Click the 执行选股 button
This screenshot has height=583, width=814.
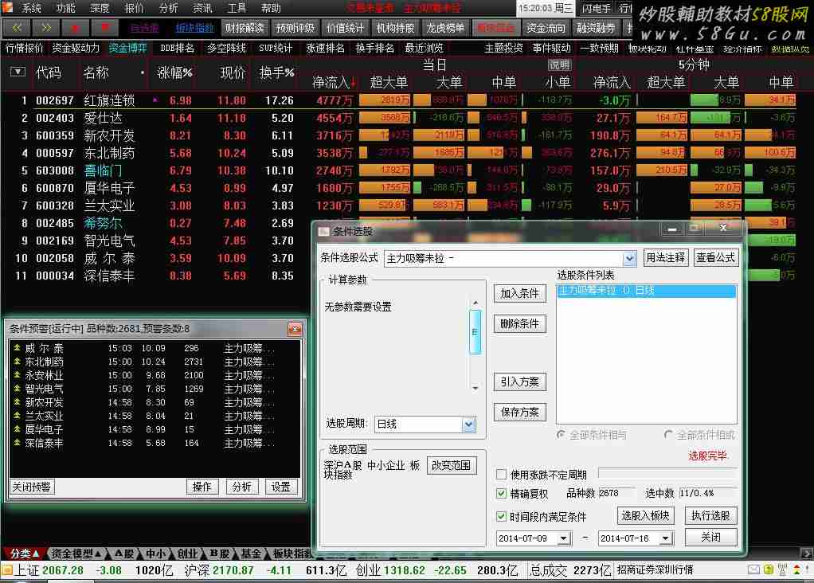710,515
